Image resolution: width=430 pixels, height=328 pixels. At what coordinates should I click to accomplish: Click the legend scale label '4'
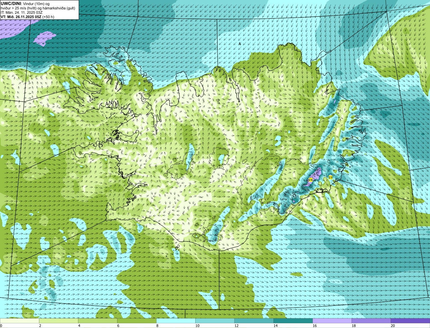[x=79, y=326]
